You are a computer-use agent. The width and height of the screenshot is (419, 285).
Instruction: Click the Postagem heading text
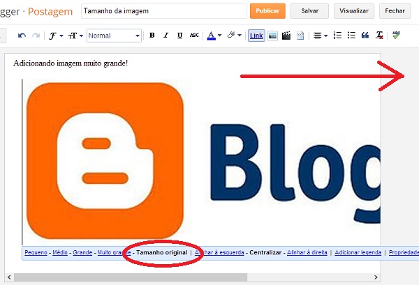pyautogui.click(x=50, y=11)
